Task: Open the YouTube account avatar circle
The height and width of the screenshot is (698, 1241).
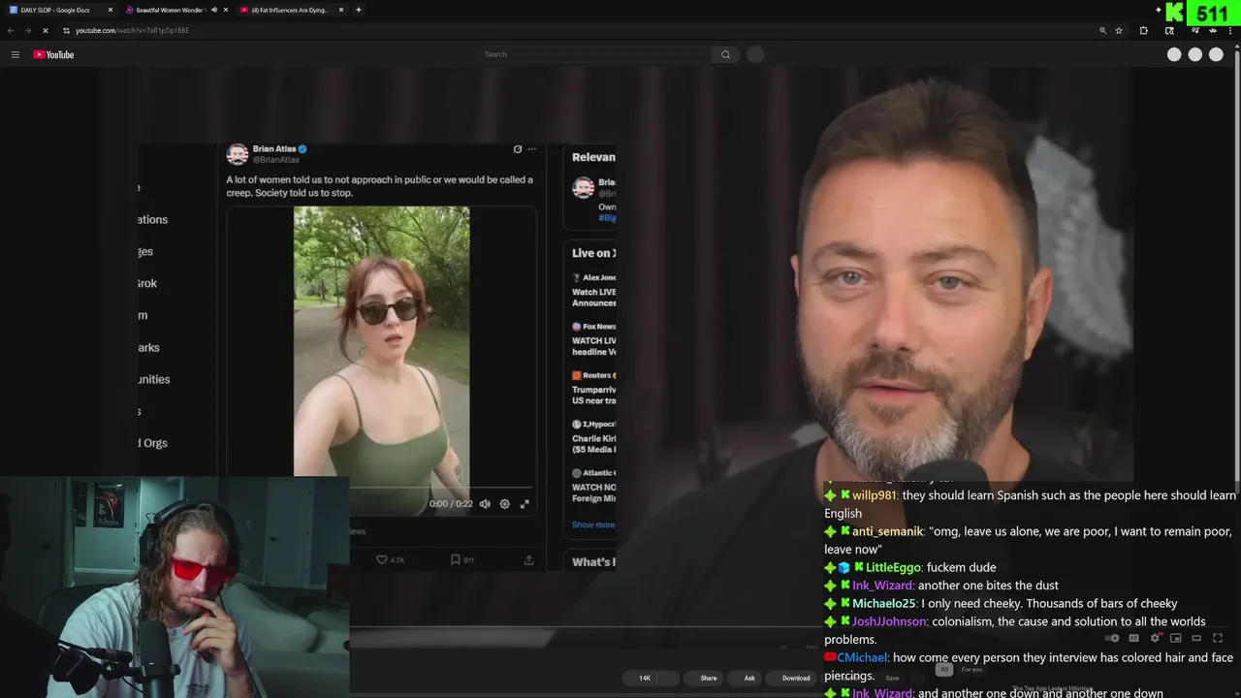Action: coord(1216,54)
